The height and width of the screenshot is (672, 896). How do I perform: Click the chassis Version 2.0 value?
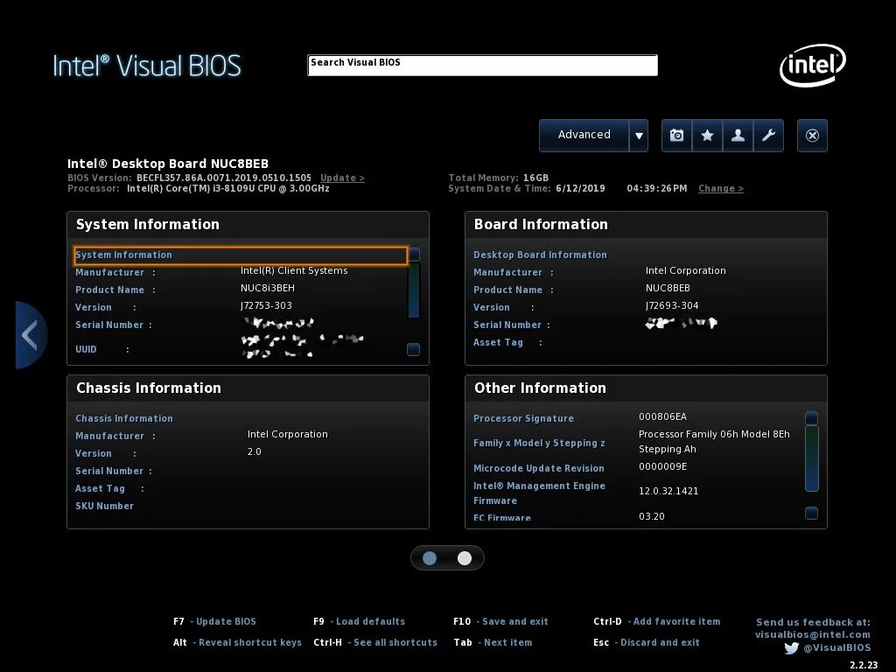tap(255, 452)
